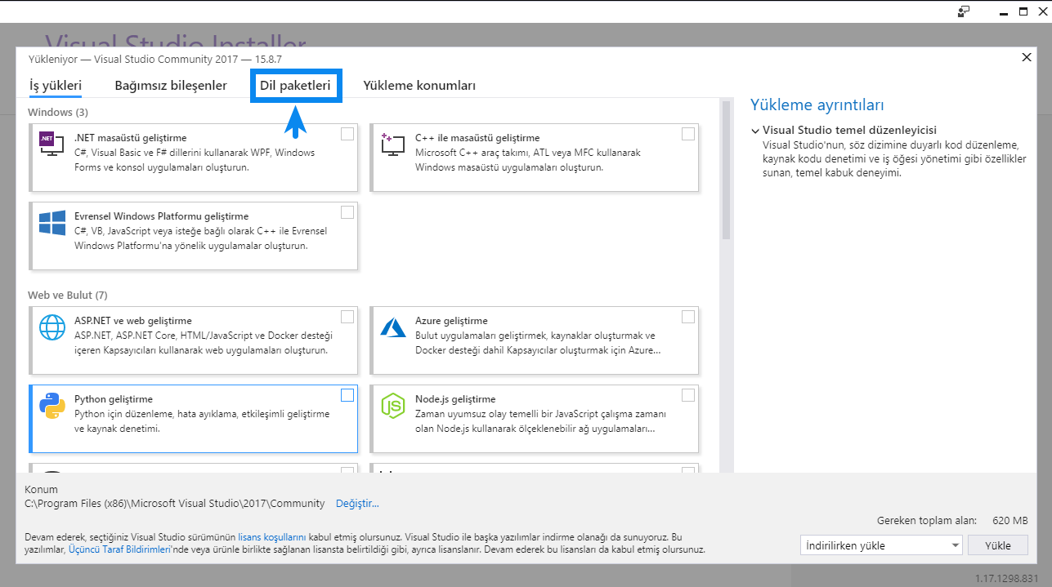Click the Web ve Bulut (7) heading
Viewport: 1052px width, 587px height.
point(68,295)
